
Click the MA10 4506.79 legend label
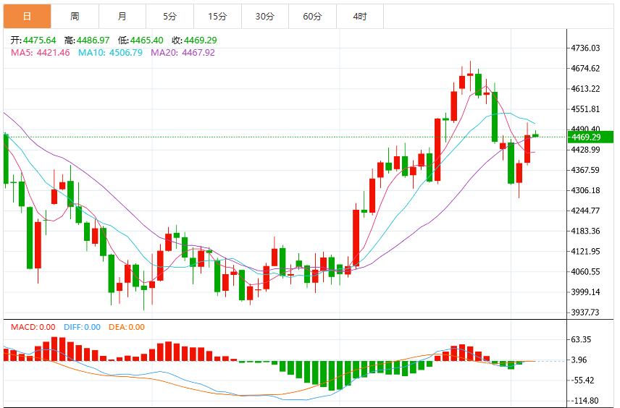pos(110,53)
